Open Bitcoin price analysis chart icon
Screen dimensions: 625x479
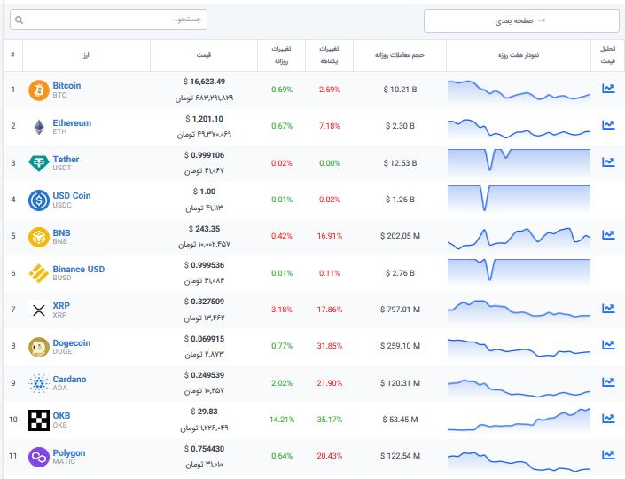coord(608,89)
